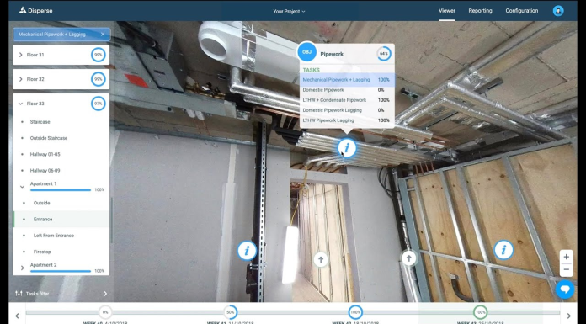Follow the navigation arrow through the doorway
This screenshot has height=324, width=586.
tap(321, 259)
